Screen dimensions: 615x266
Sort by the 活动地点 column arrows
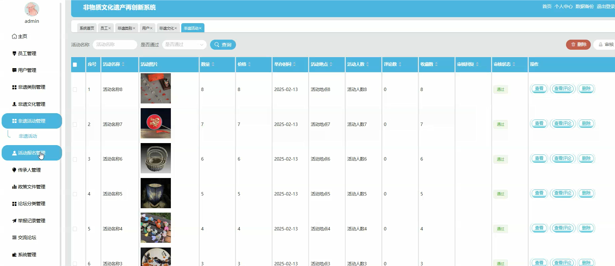tap(331, 64)
